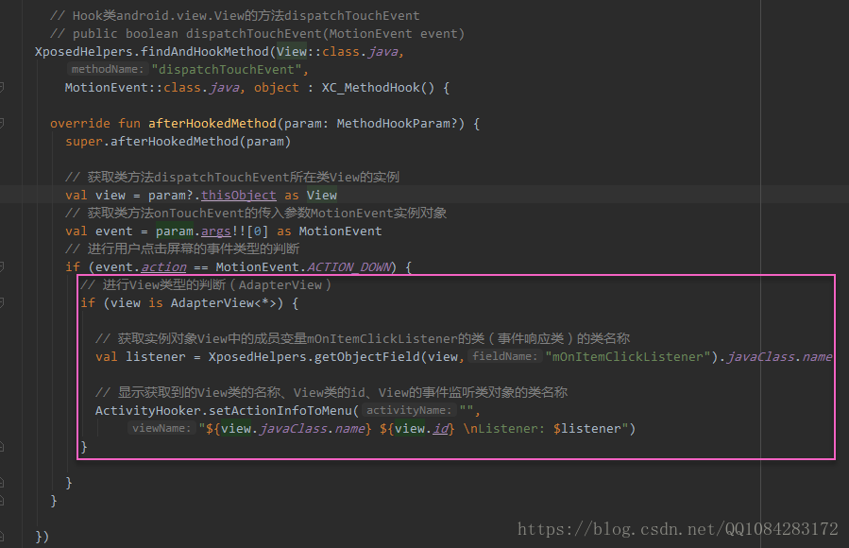The width and height of the screenshot is (849, 548).
Task: Click the View::class.java argument
Action: coord(338,51)
